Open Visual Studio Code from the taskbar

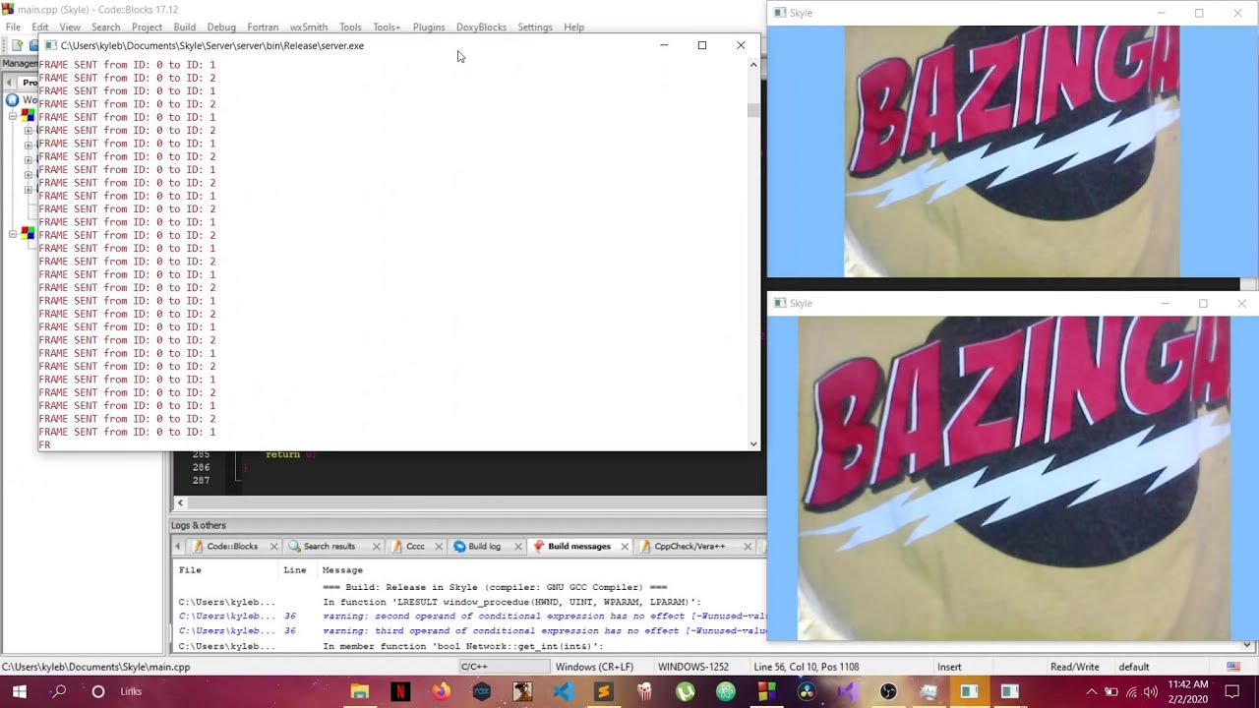pos(563,692)
